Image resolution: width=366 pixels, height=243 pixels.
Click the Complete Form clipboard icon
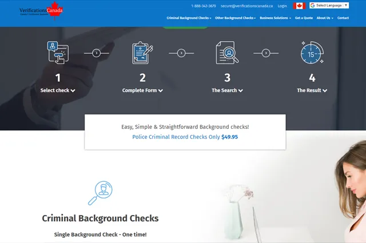pos(142,53)
